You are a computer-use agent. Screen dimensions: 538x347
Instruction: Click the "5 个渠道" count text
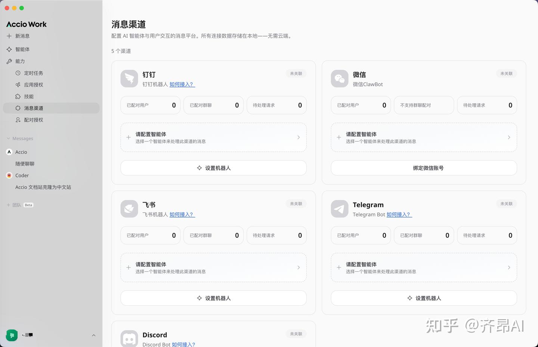tap(121, 51)
